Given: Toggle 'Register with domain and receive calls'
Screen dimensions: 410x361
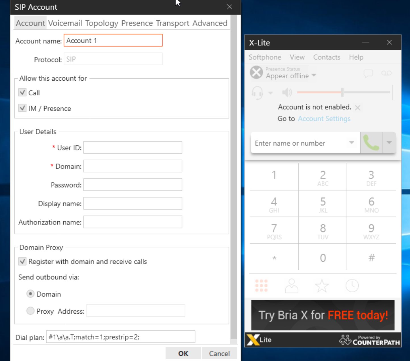Looking at the screenshot, I should click(22, 261).
